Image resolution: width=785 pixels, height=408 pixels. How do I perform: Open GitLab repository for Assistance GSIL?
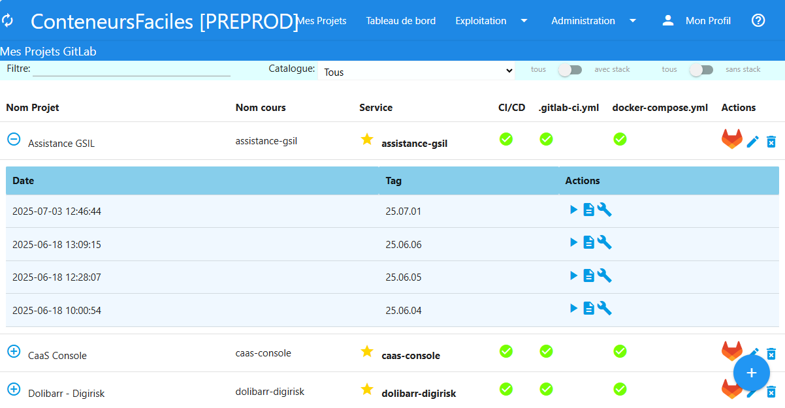(x=732, y=138)
